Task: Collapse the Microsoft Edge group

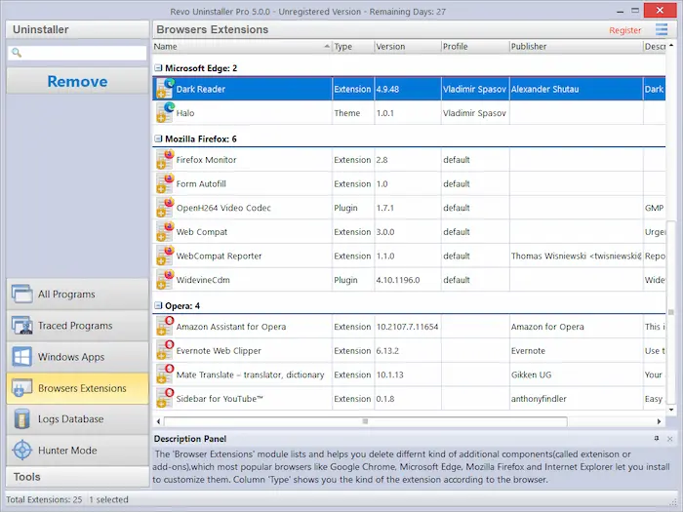Action: 158,68
